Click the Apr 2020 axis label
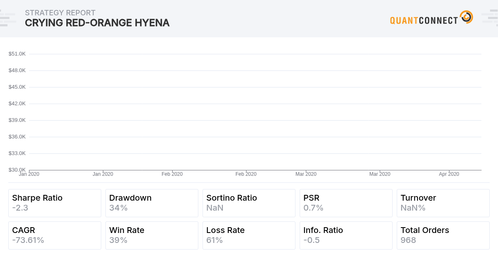This screenshot has width=498, height=262. 449,174
